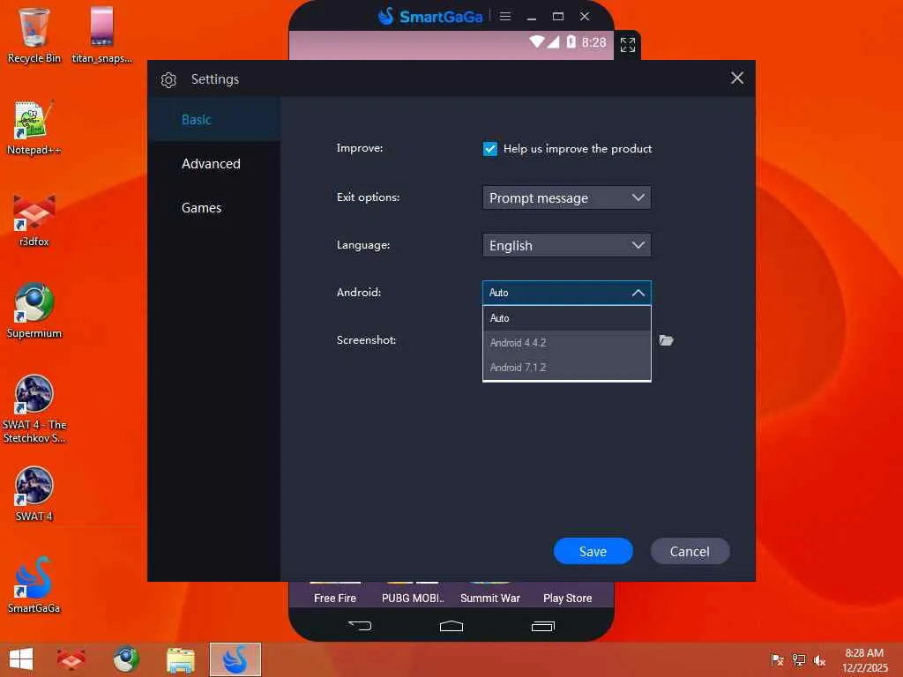This screenshot has width=903, height=677.
Task: Switch to the Advanced settings tab
Action: [x=213, y=163]
